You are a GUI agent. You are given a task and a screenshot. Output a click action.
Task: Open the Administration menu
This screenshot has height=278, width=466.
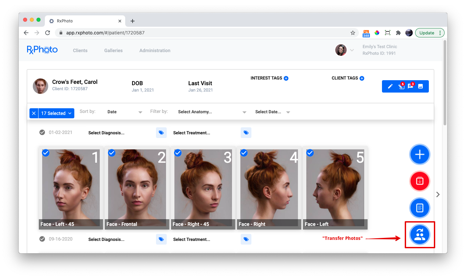coord(155,50)
